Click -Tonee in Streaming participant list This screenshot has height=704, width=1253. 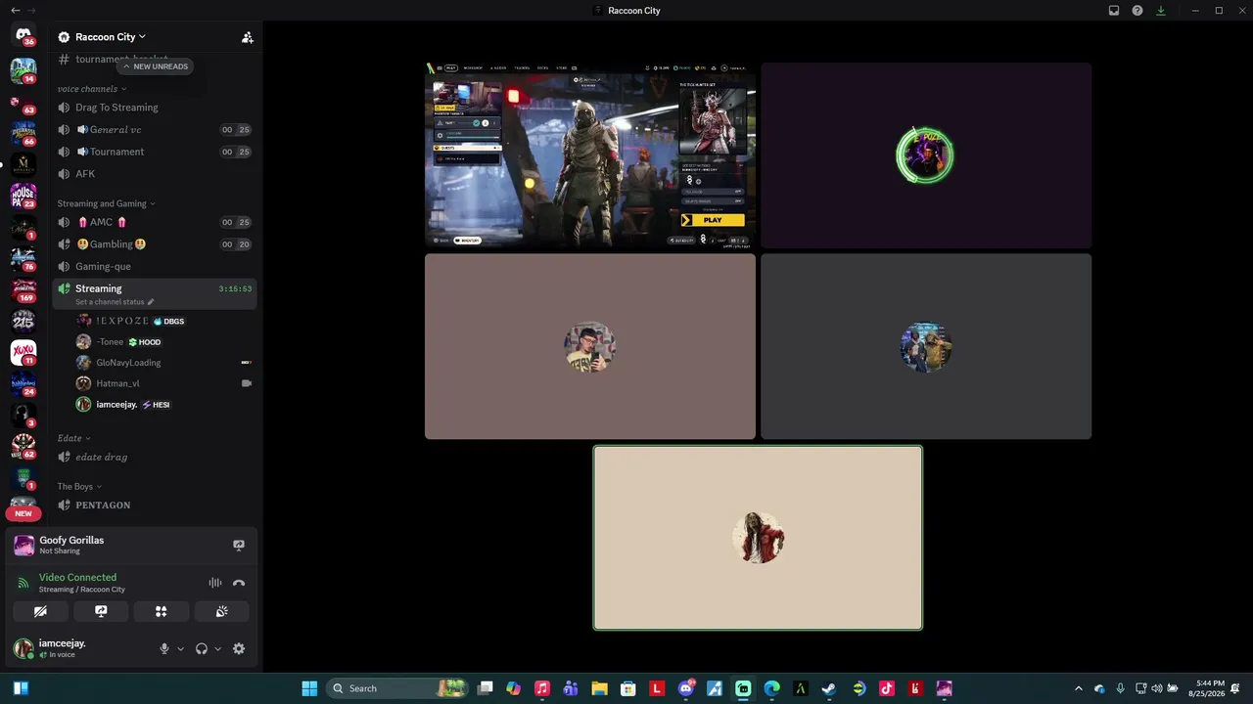[x=164, y=342]
